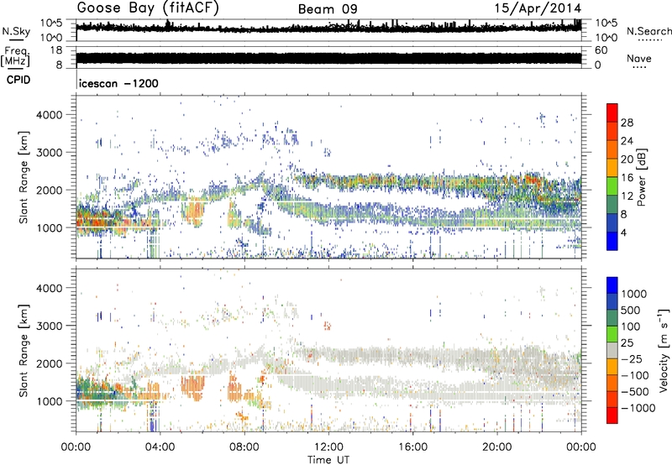
Task: Click the sky noise trace panel
Action: [328, 29]
